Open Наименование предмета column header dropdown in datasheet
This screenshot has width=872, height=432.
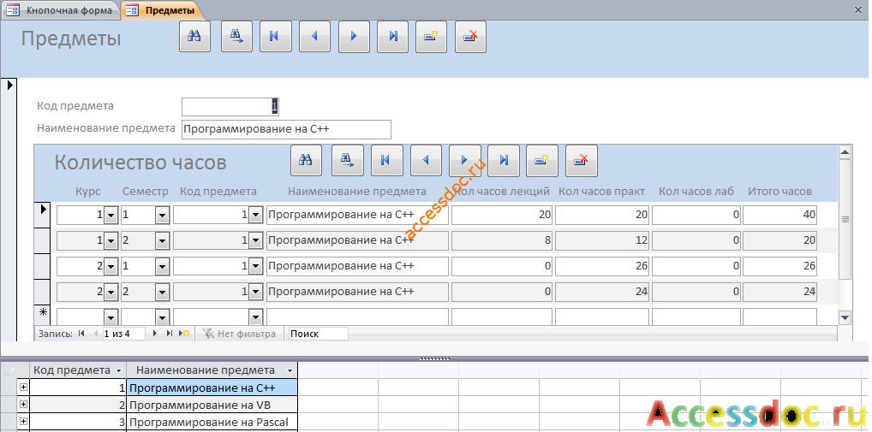[290, 370]
